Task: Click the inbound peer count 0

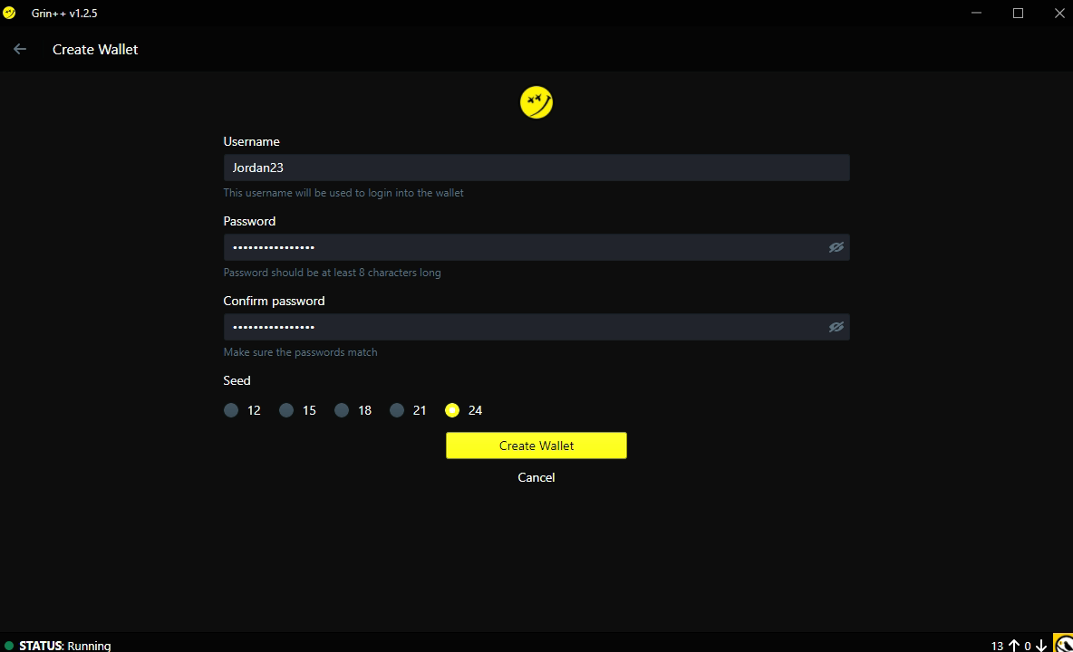Action: click(x=1028, y=646)
